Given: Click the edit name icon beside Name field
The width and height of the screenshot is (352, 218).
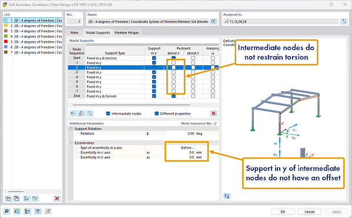Looking at the screenshot, I should 214,22.
